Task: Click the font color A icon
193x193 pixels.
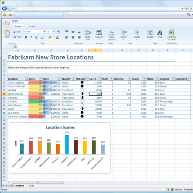Action: (x=57, y=37)
